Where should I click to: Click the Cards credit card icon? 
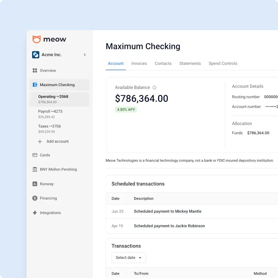tap(35, 155)
